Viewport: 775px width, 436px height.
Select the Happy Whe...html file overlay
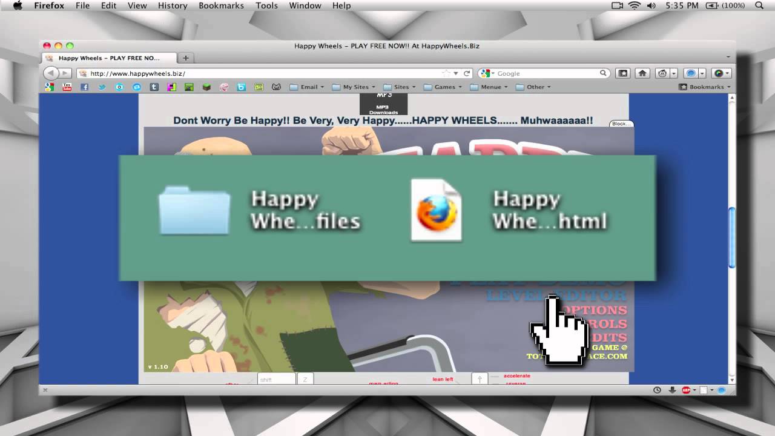(509, 210)
